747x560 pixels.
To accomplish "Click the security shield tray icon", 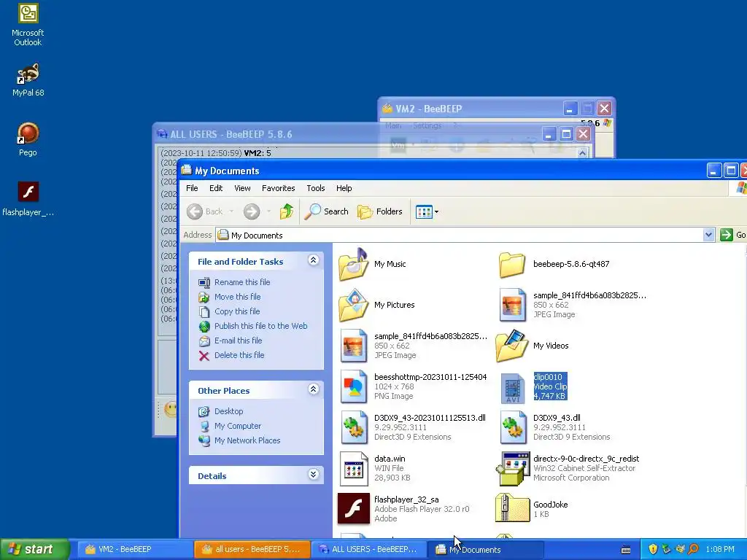I will 653,549.
